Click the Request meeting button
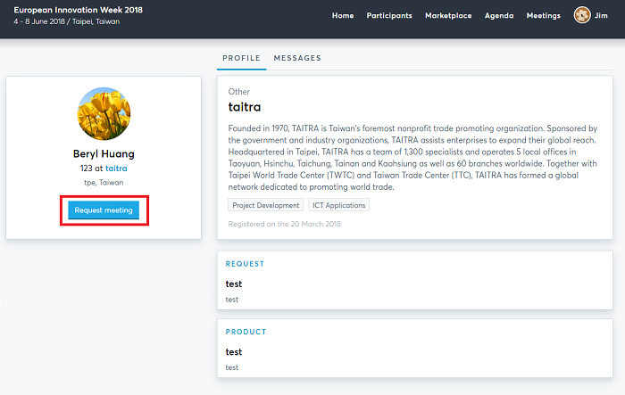625x395 pixels. click(104, 210)
